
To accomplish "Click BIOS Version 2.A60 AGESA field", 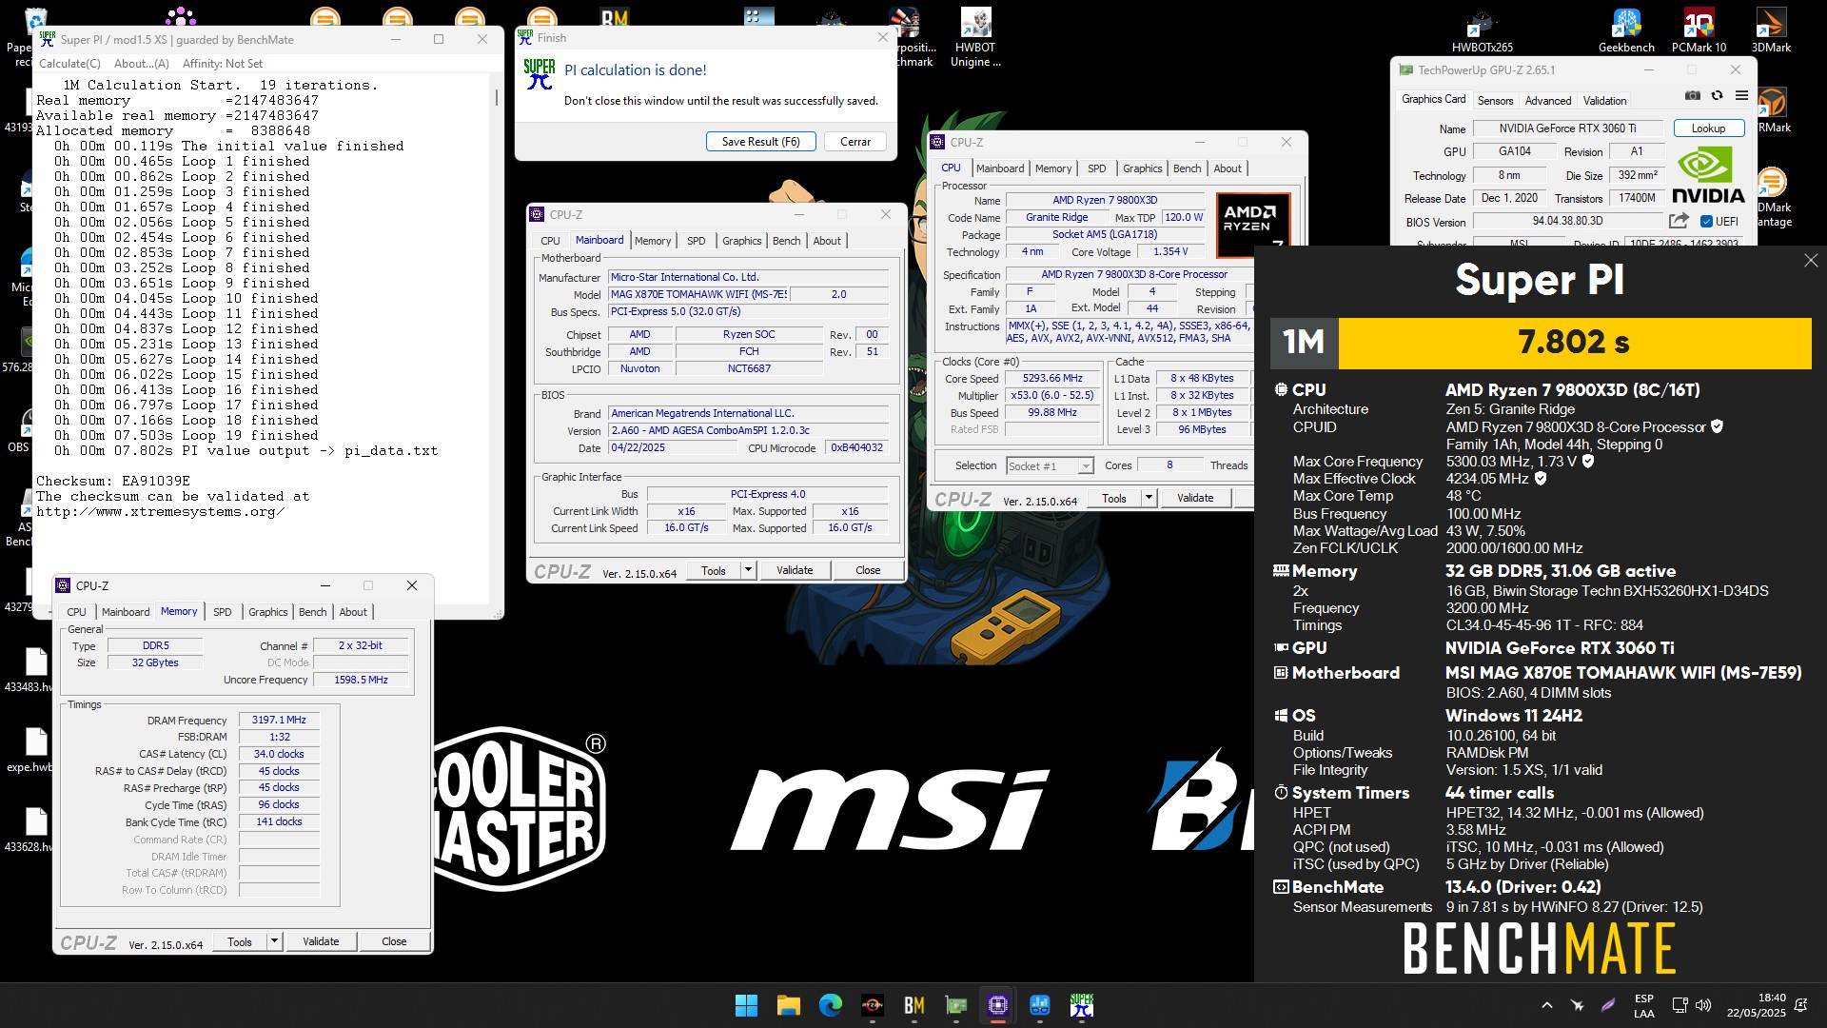I will [748, 430].
